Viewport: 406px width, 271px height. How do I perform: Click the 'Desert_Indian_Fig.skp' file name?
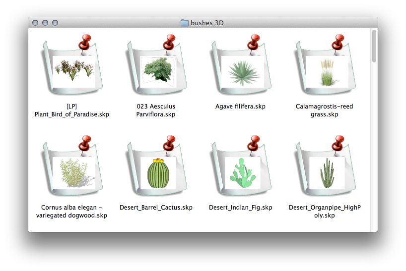point(241,208)
